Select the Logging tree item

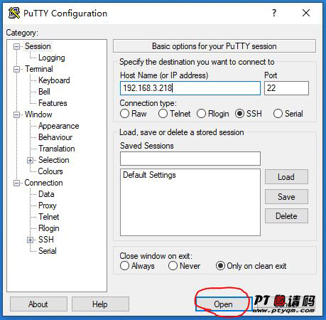click(x=52, y=58)
